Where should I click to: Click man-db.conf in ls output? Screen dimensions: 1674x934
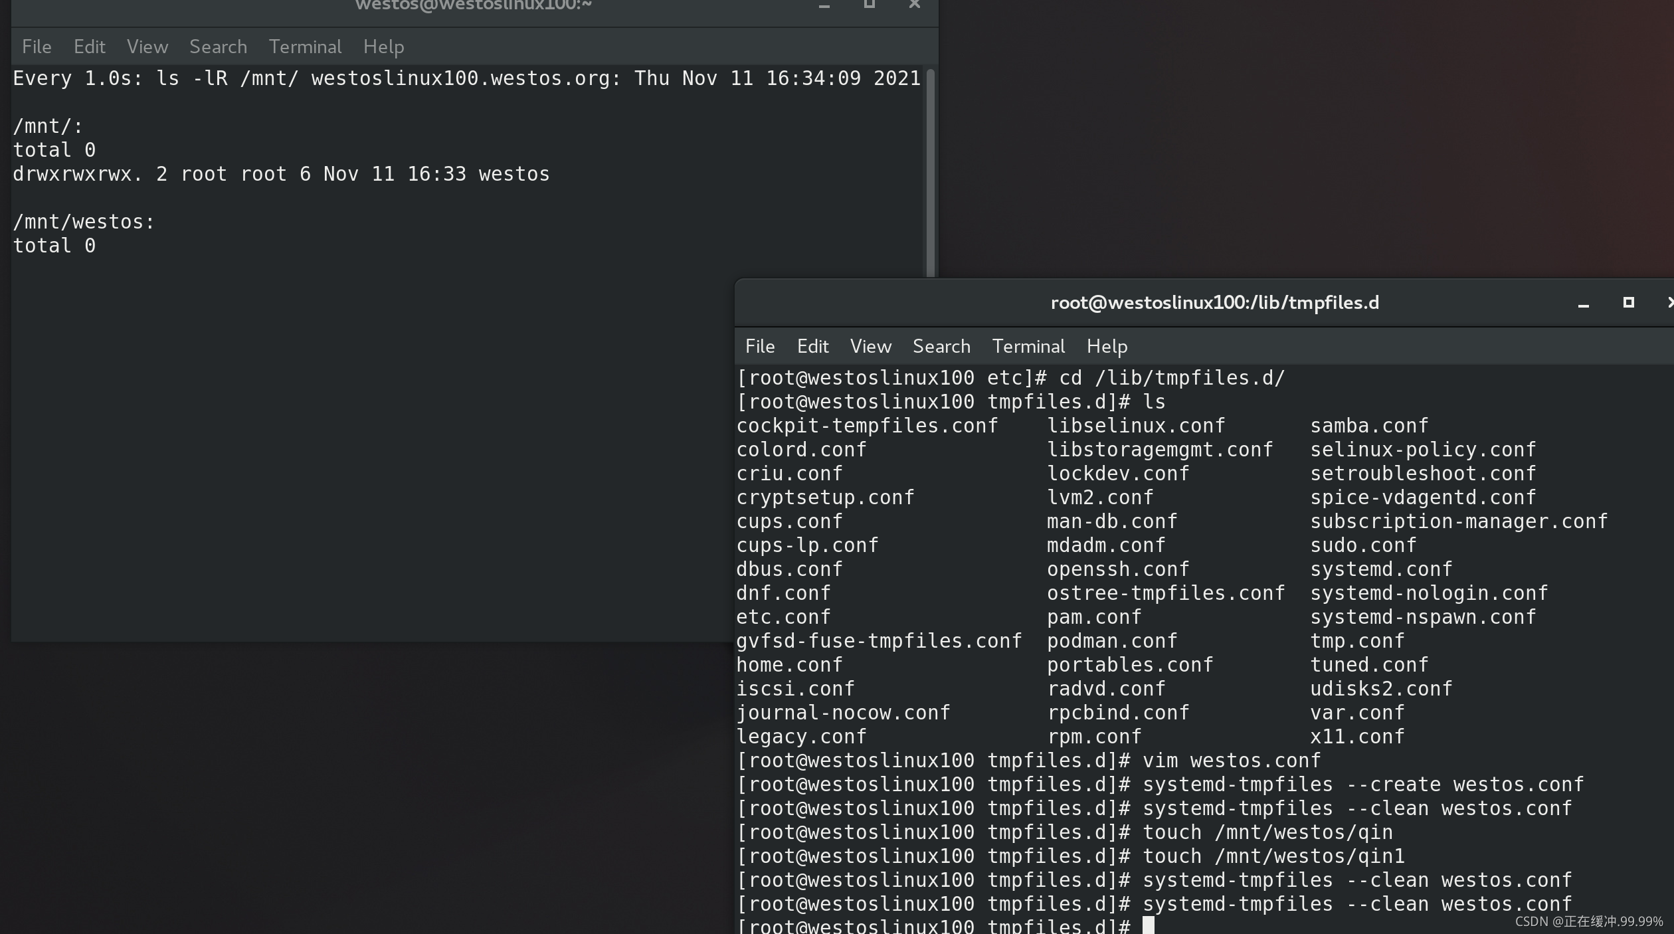point(1112,521)
